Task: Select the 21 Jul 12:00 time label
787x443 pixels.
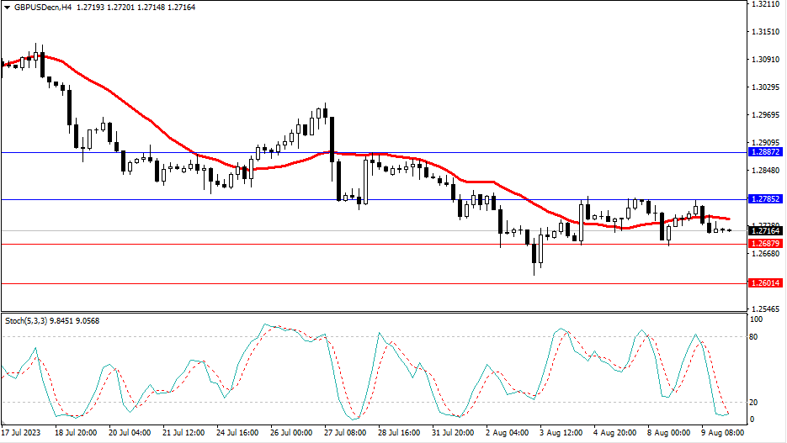Action: tap(183, 433)
